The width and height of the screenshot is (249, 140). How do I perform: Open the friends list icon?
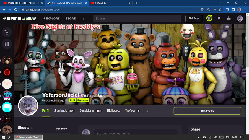229,18
